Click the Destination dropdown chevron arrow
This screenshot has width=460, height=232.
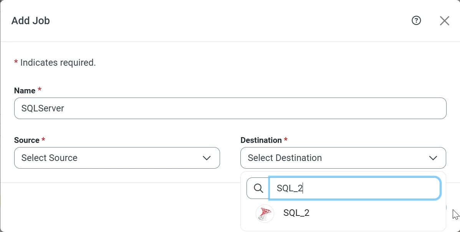point(433,158)
